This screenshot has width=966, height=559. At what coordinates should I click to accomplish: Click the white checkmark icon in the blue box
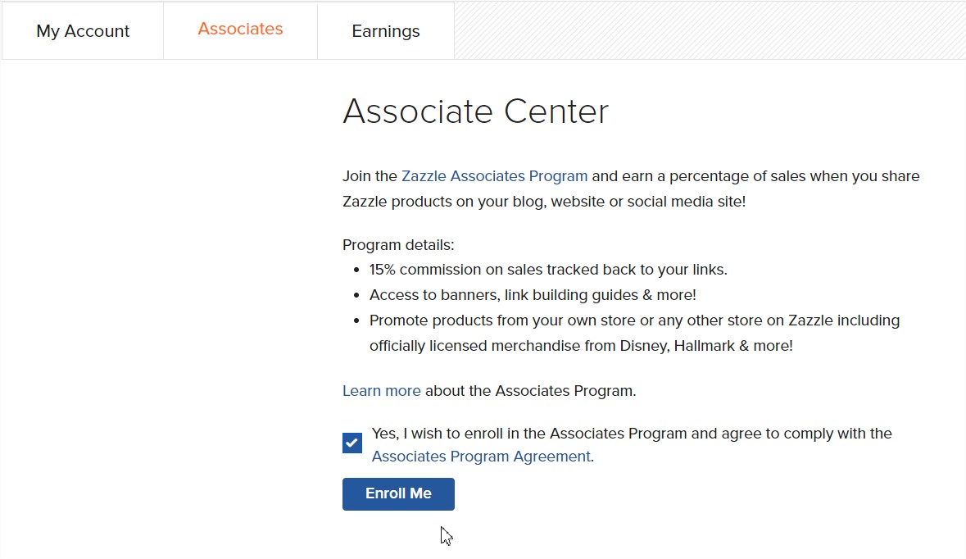point(352,443)
